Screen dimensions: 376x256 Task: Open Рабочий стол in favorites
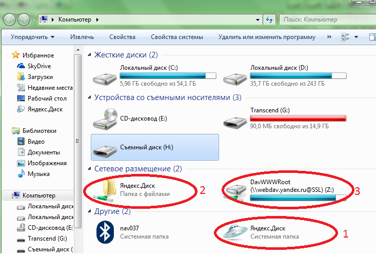[x=42, y=99]
